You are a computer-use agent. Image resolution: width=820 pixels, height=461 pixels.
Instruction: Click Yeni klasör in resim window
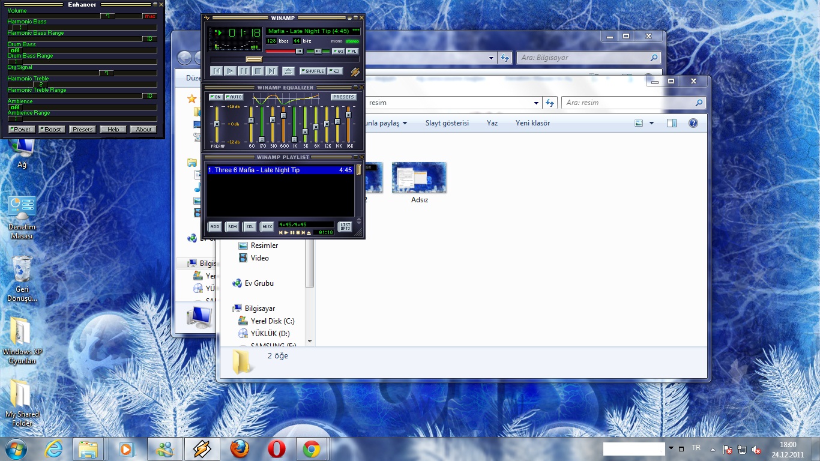[532, 123]
